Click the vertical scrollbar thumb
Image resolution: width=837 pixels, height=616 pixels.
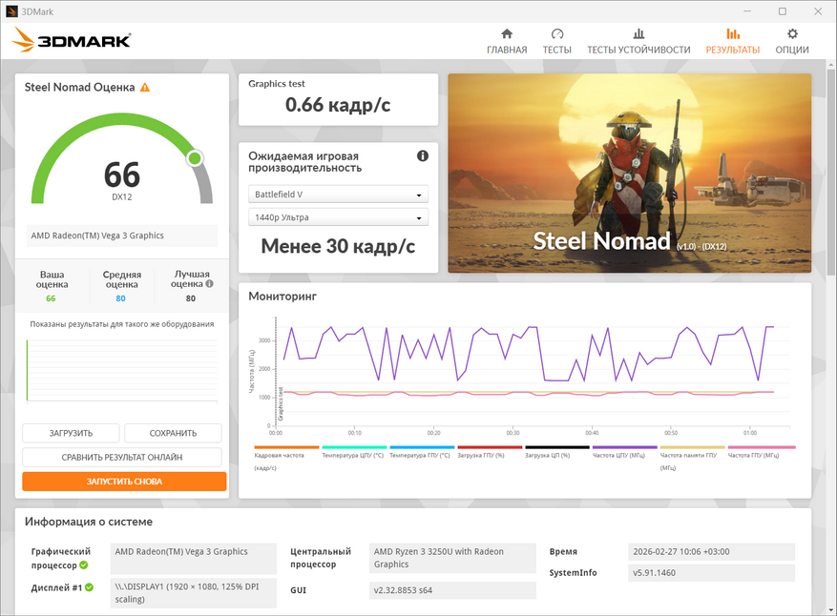coord(830,172)
